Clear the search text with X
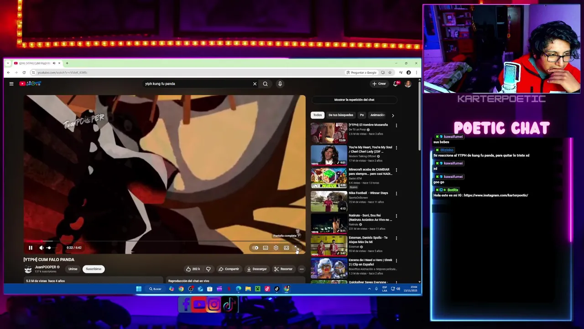The width and height of the screenshot is (584, 329). click(x=255, y=84)
